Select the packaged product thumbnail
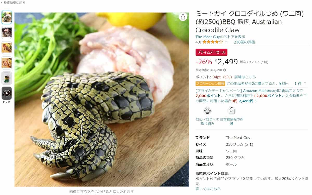The width and height of the screenshot is (312, 195). (7, 78)
